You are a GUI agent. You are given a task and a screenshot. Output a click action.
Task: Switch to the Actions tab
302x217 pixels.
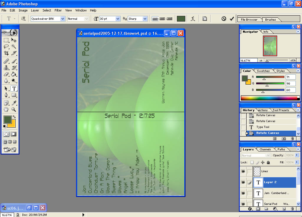coord(263,110)
